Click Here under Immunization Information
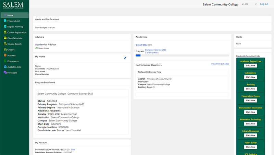Screen dimensions: 274x155 (250, 112)
